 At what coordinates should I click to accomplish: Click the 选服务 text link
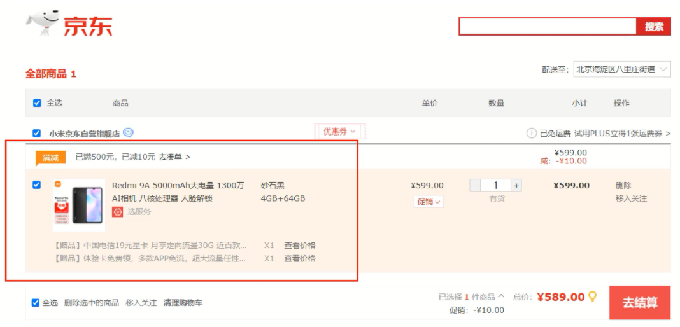[139, 212]
